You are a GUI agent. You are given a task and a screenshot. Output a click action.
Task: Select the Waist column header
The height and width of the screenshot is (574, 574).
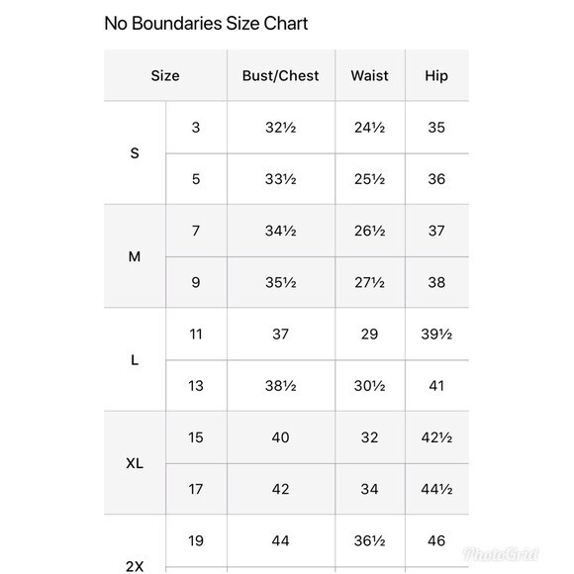(x=369, y=76)
